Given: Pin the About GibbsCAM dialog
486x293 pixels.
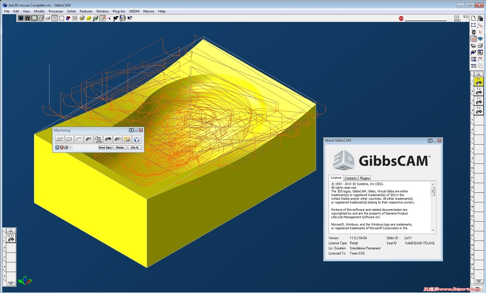Looking at the screenshot, I should pyautogui.click(x=430, y=141).
